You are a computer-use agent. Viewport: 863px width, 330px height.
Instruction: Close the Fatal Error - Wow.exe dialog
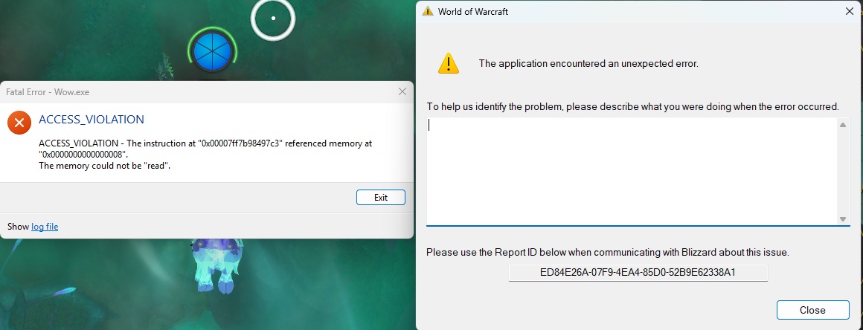click(x=402, y=92)
